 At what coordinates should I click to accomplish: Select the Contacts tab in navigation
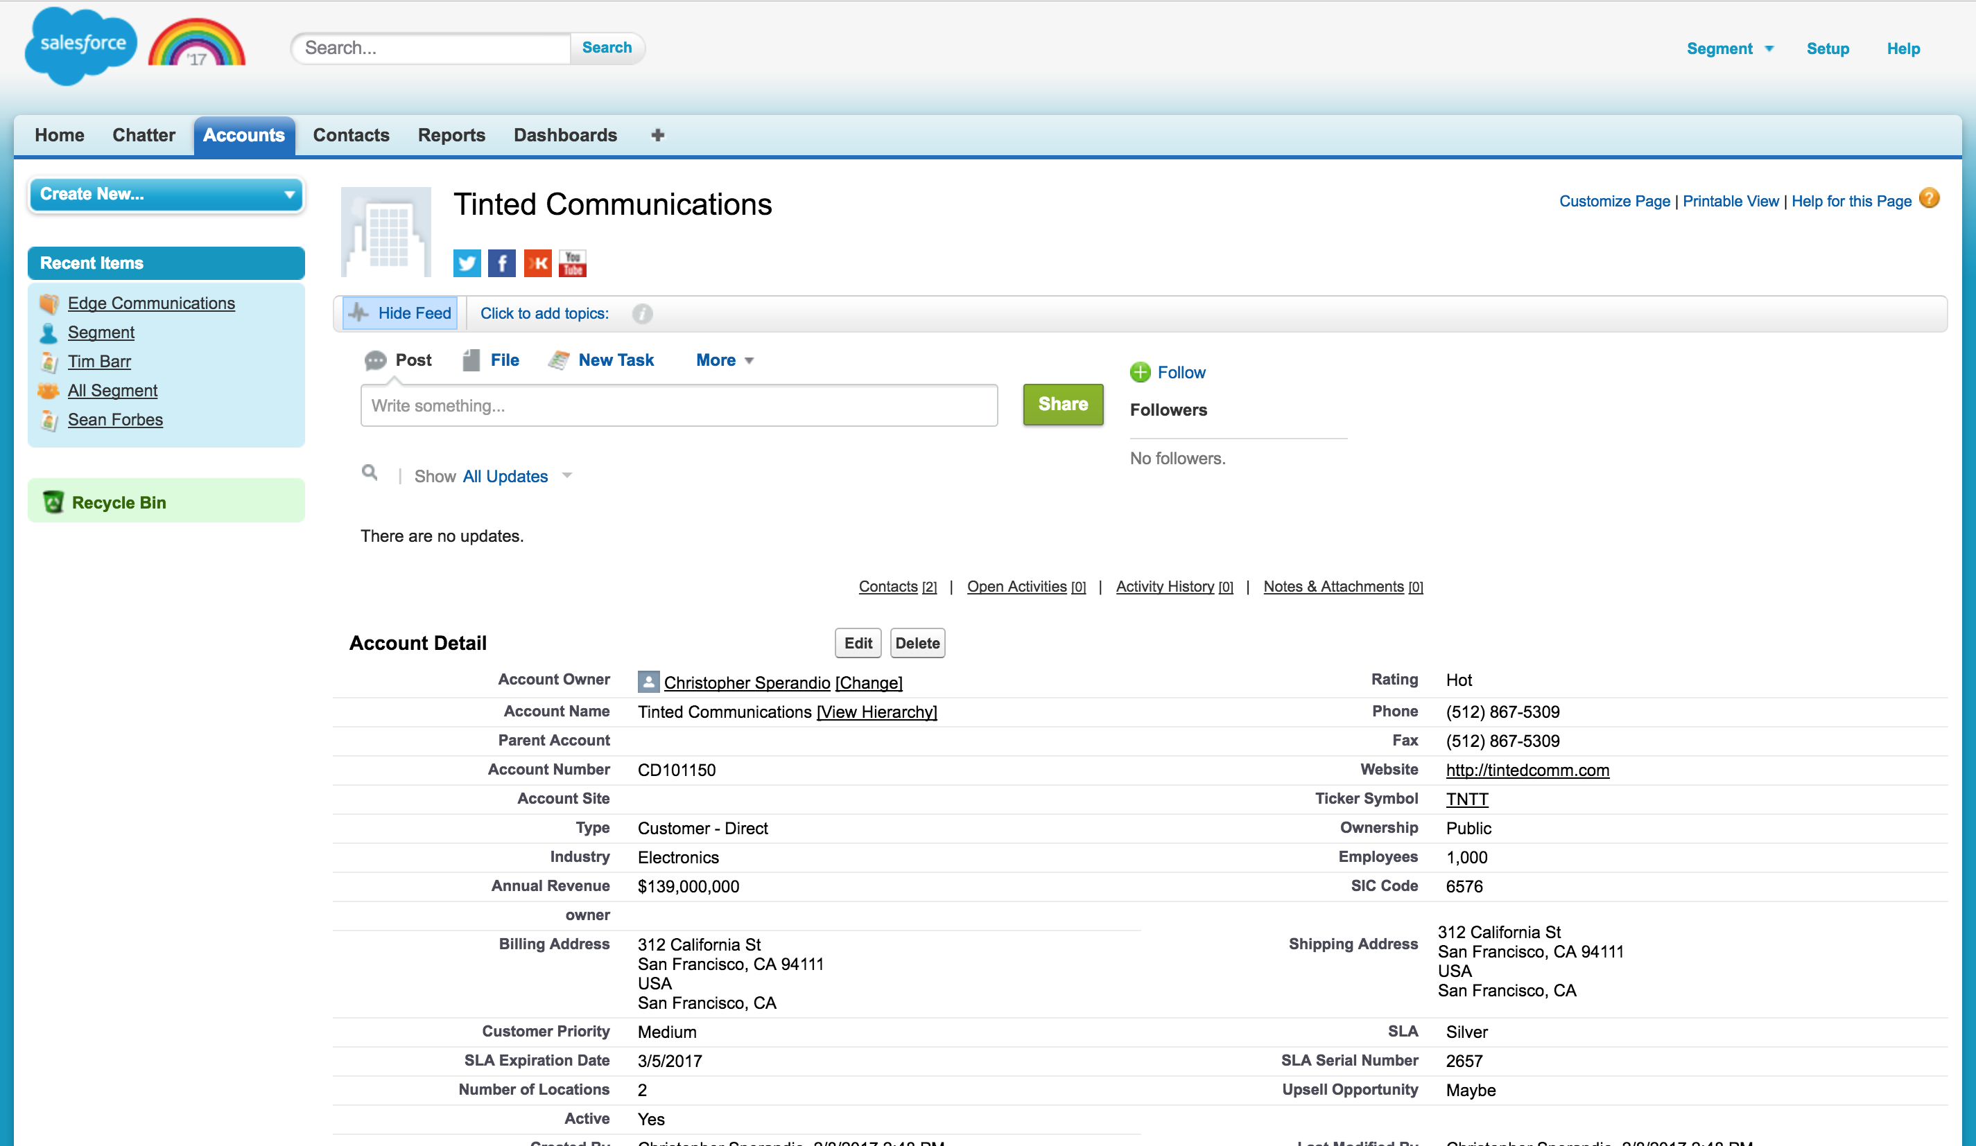tap(352, 135)
